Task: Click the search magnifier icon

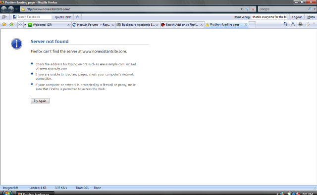Action: (310, 9)
